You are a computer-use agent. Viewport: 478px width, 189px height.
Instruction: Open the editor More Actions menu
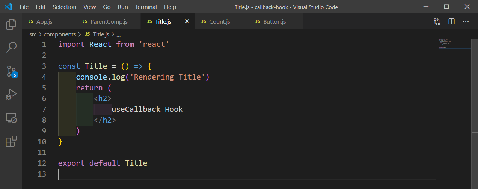[x=466, y=22]
